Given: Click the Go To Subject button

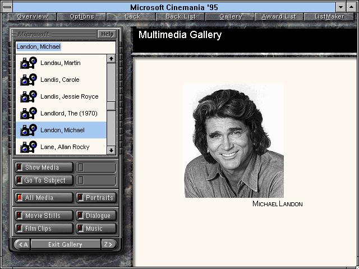Looking at the screenshot, I should (x=44, y=180).
